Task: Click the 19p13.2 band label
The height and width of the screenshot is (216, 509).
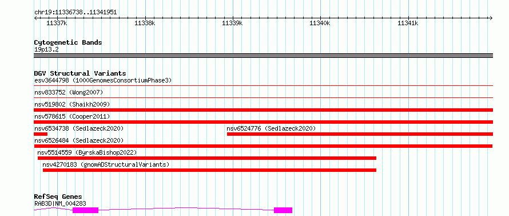Action: [46, 50]
